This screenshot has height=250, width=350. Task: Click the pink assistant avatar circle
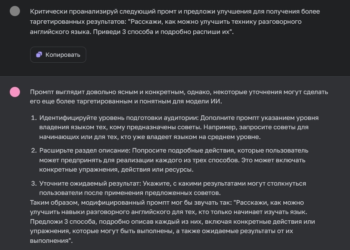pyautogui.click(x=15, y=92)
